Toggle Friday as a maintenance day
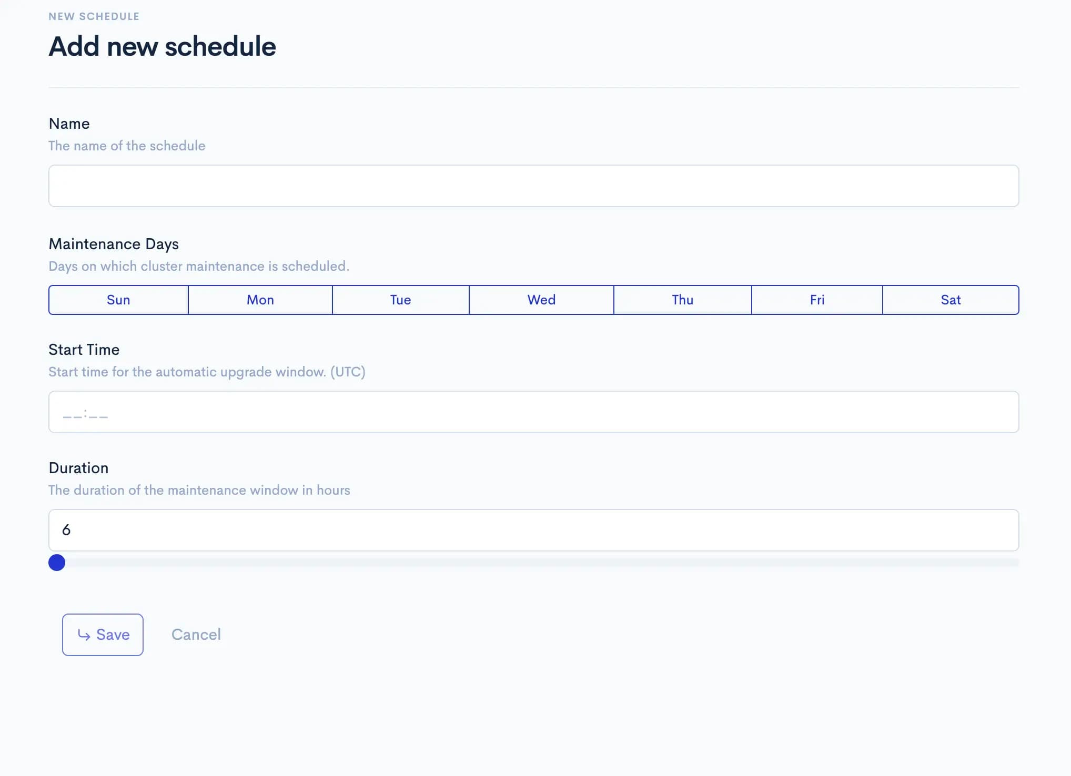Screen dimensions: 1071x776 click(817, 300)
